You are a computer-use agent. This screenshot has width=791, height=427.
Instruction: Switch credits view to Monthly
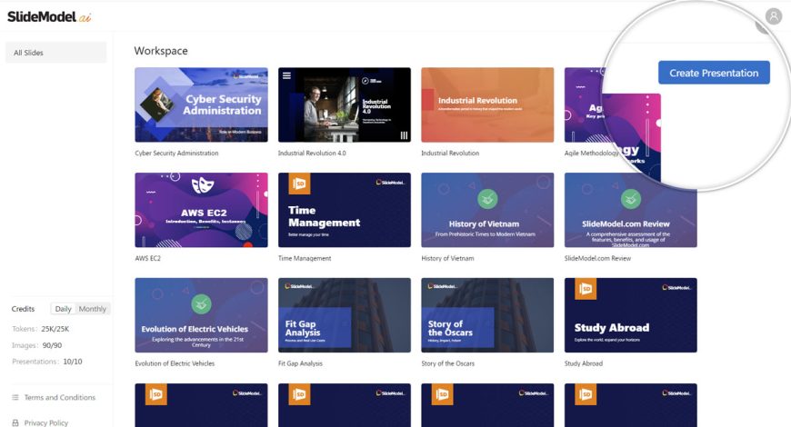pyautogui.click(x=92, y=309)
